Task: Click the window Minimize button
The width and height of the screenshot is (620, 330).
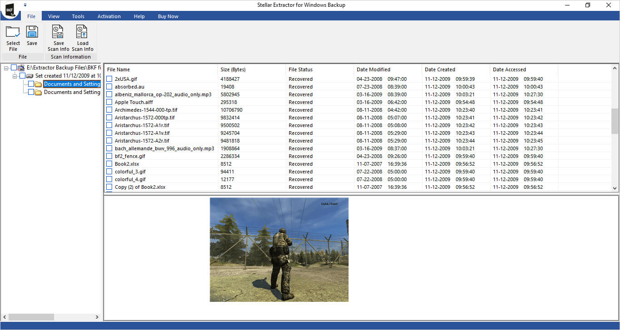Action: (567, 5)
